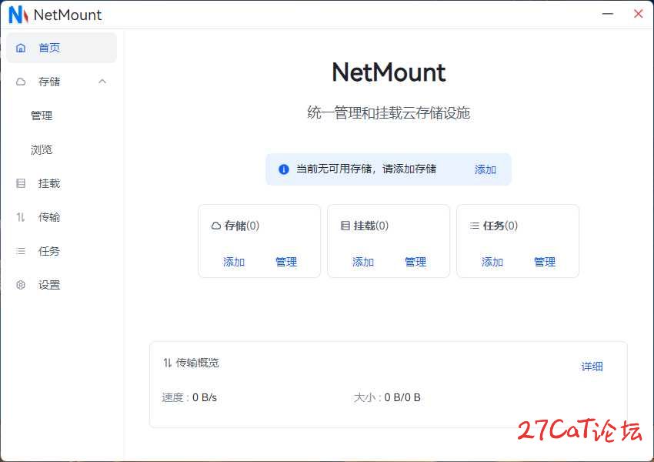This screenshot has width=654, height=462.
Task: Open the 管理 storage submenu item
Action: pyautogui.click(x=62, y=115)
